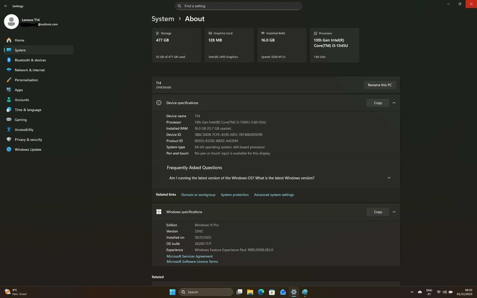
Task: Go to Network & internet settings
Action: tap(39, 70)
